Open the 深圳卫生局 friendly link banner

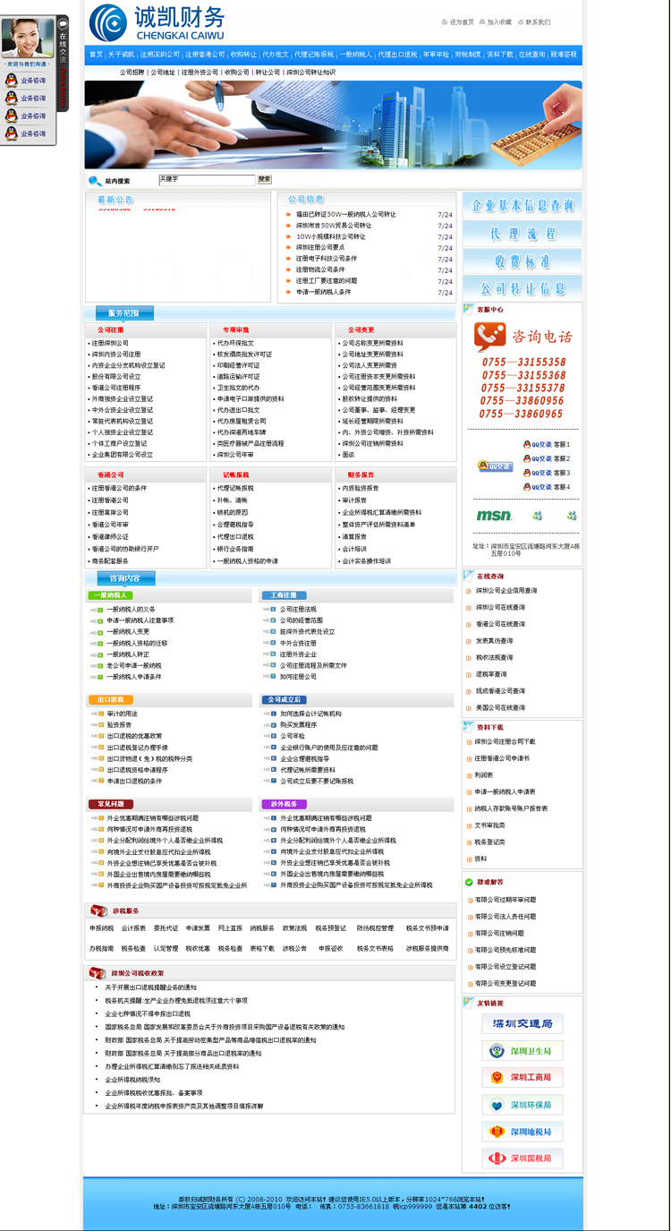pos(522,1051)
